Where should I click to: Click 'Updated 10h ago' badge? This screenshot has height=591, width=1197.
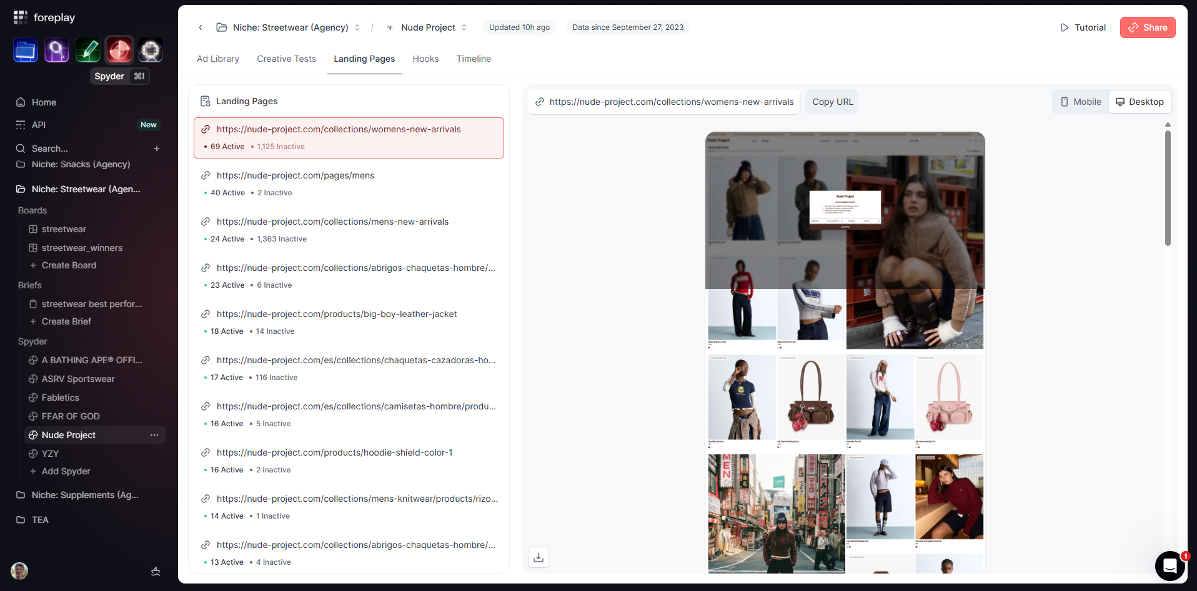click(x=519, y=27)
